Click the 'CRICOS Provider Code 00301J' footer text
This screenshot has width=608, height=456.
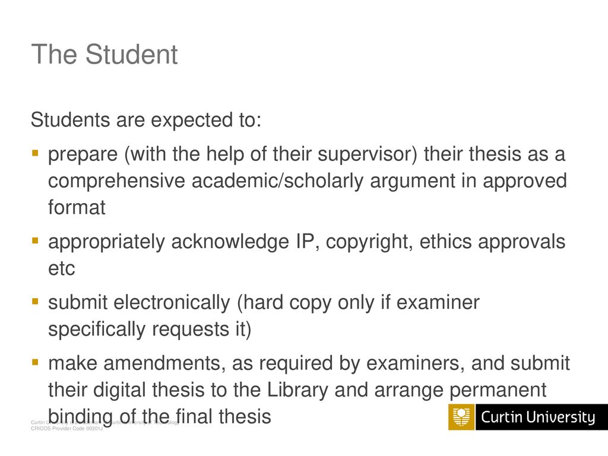66,429
